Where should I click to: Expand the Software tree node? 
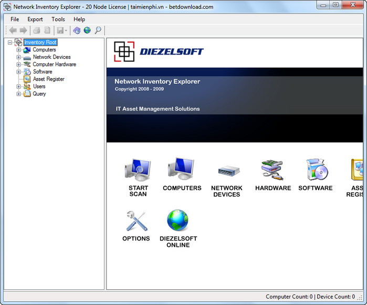point(18,72)
